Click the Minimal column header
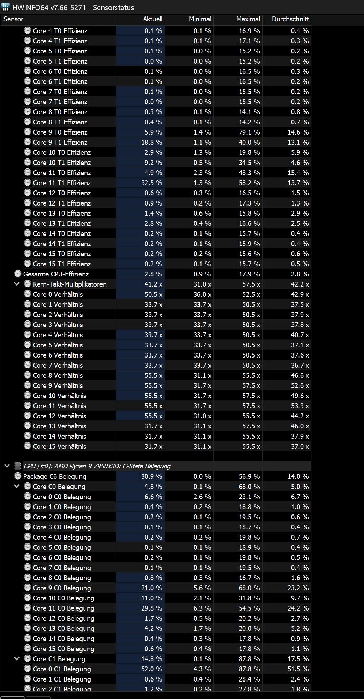 189,19
